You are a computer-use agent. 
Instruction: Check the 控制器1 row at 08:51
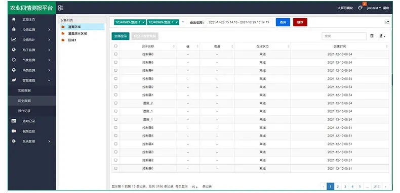116,168
